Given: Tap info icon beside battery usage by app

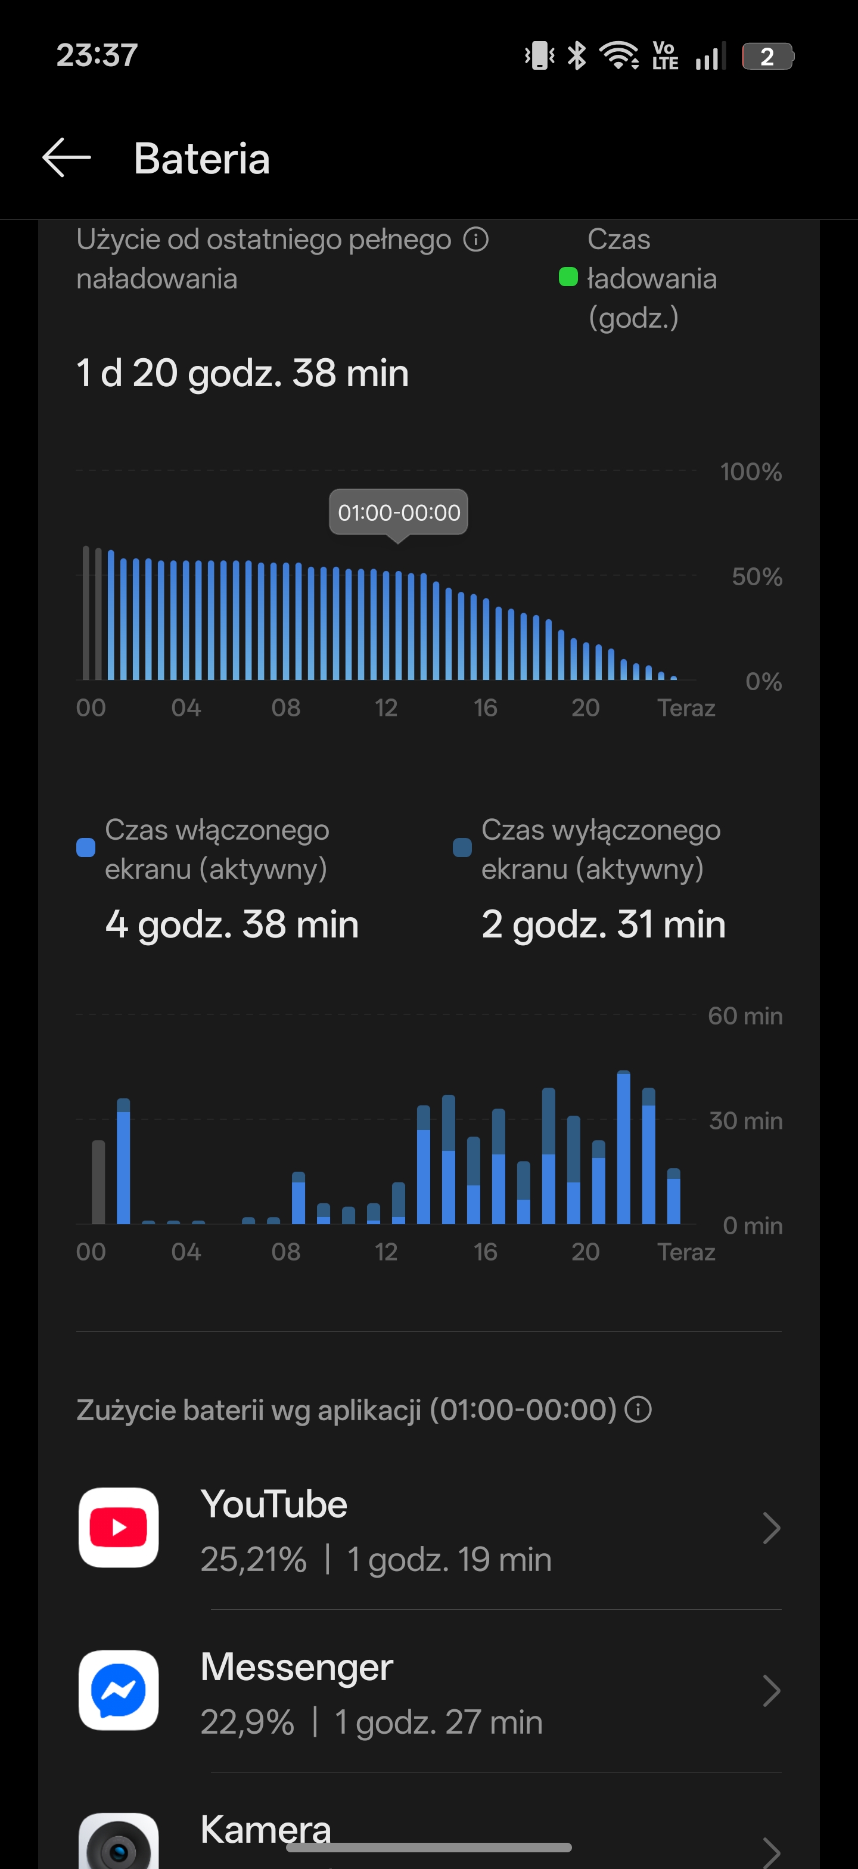Looking at the screenshot, I should click(638, 1409).
